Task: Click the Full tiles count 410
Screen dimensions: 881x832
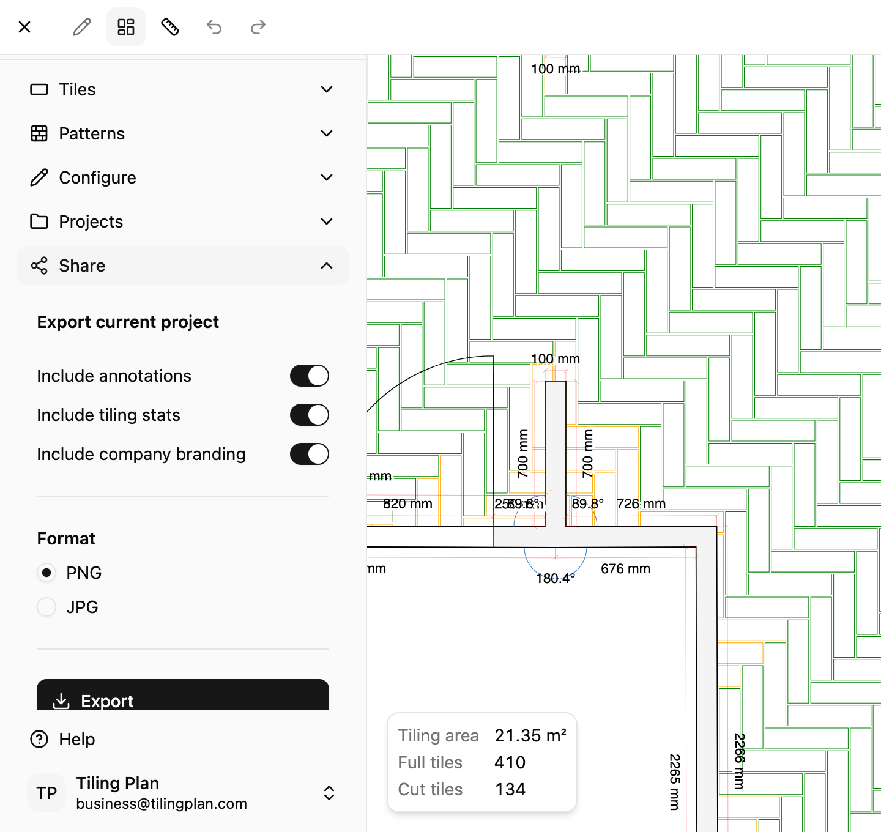Action: [510, 762]
